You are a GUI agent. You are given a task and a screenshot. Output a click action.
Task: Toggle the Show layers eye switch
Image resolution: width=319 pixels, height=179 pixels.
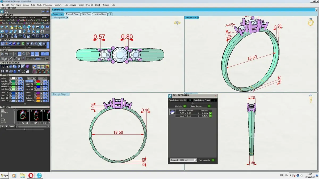click(x=42, y=78)
